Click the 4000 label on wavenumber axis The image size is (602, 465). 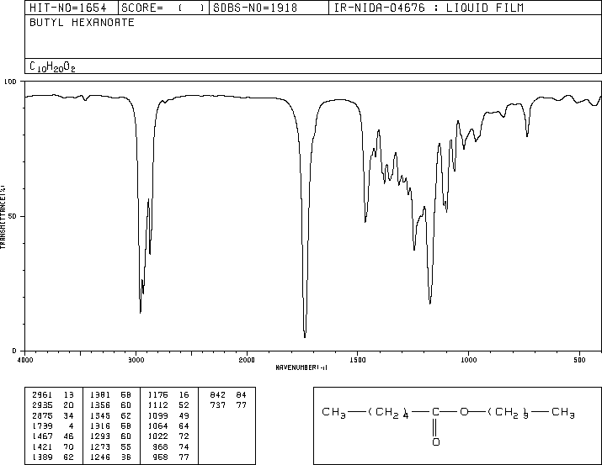[25, 360]
